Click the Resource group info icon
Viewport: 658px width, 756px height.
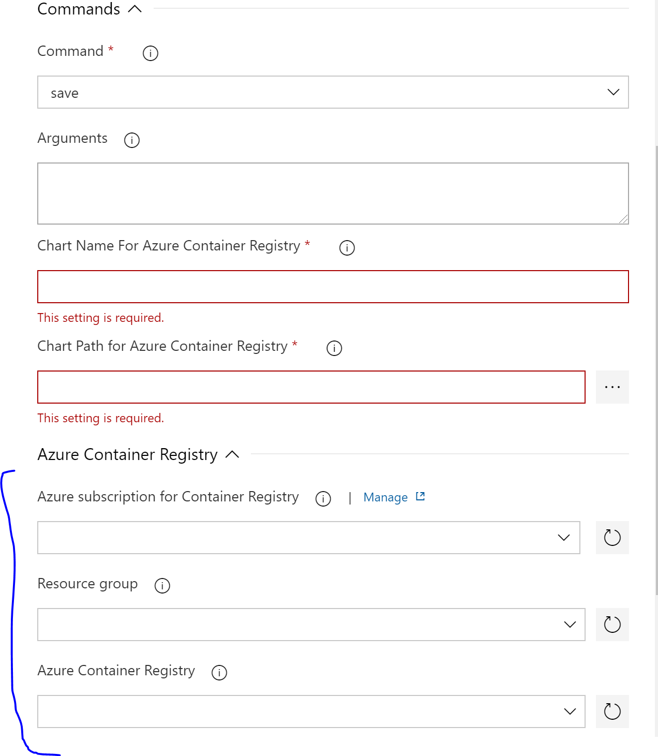[x=162, y=586]
